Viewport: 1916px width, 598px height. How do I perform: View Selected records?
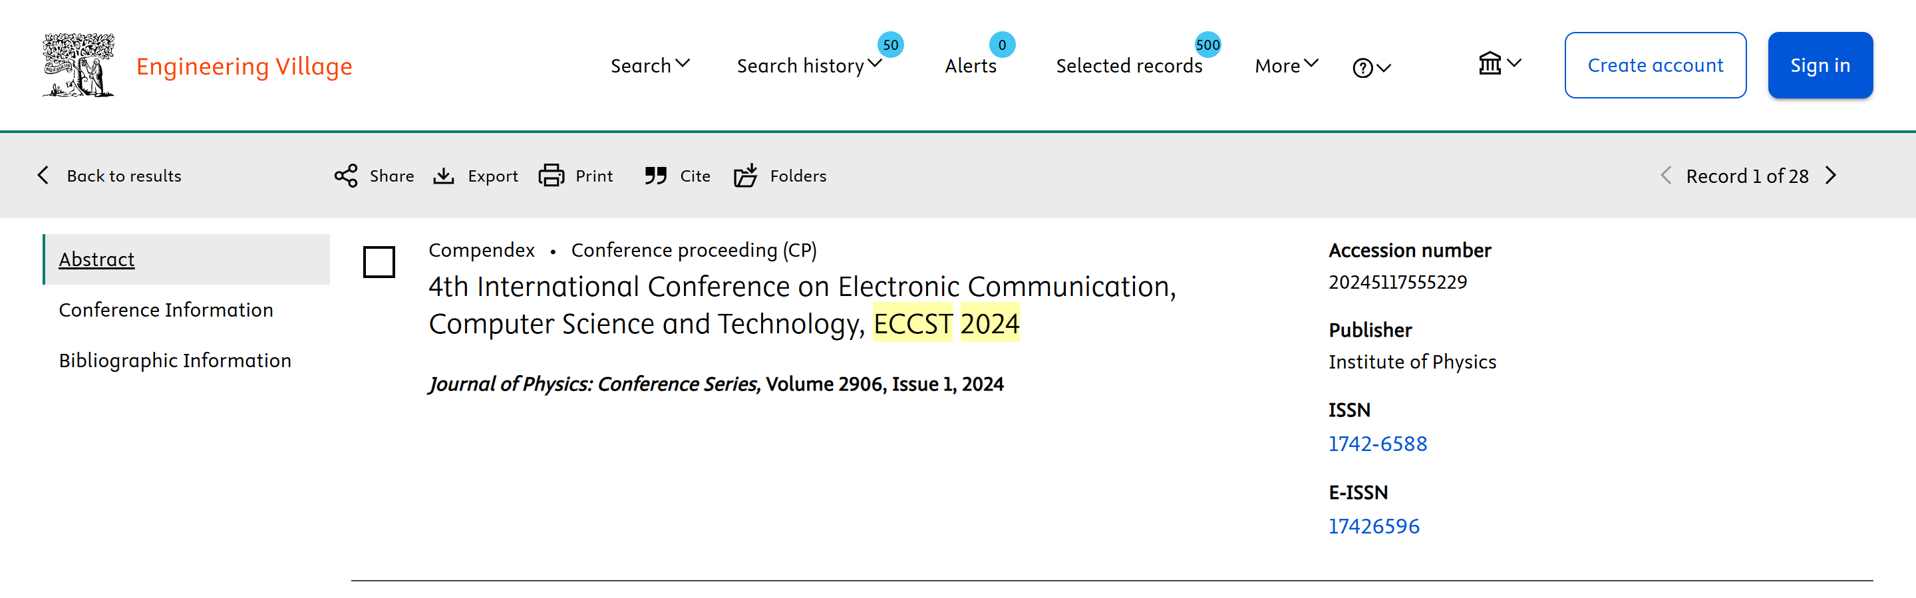tap(1129, 65)
